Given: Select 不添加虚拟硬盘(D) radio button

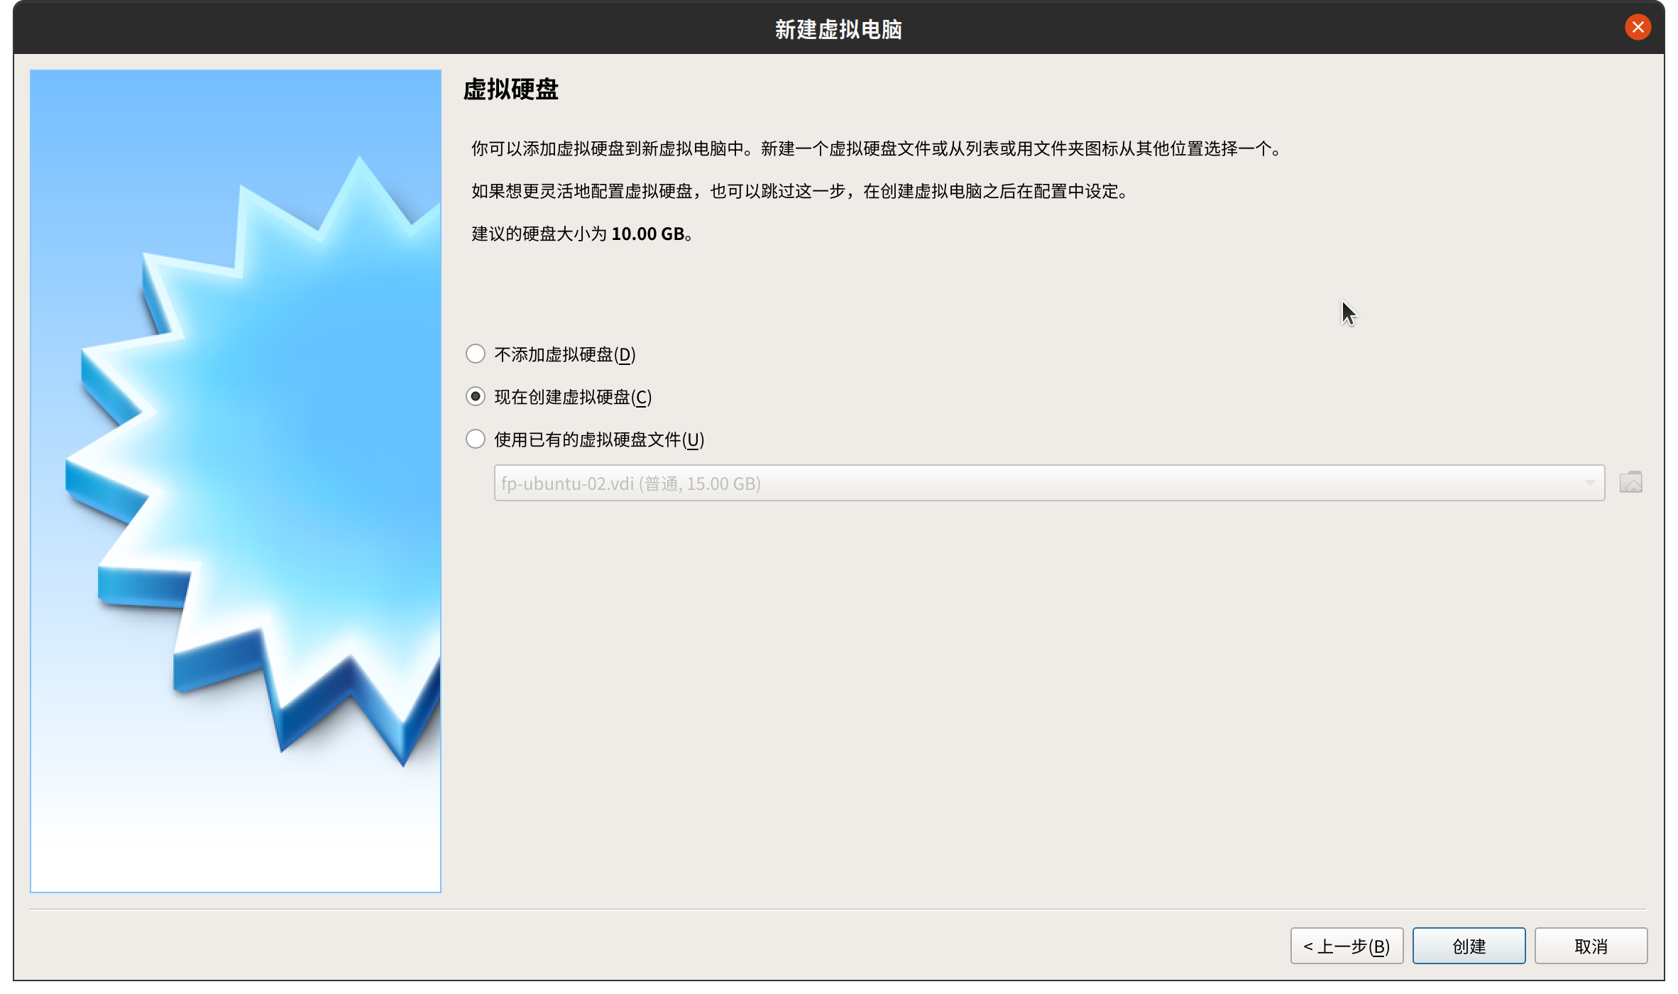Looking at the screenshot, I should [x=476, y=354].
